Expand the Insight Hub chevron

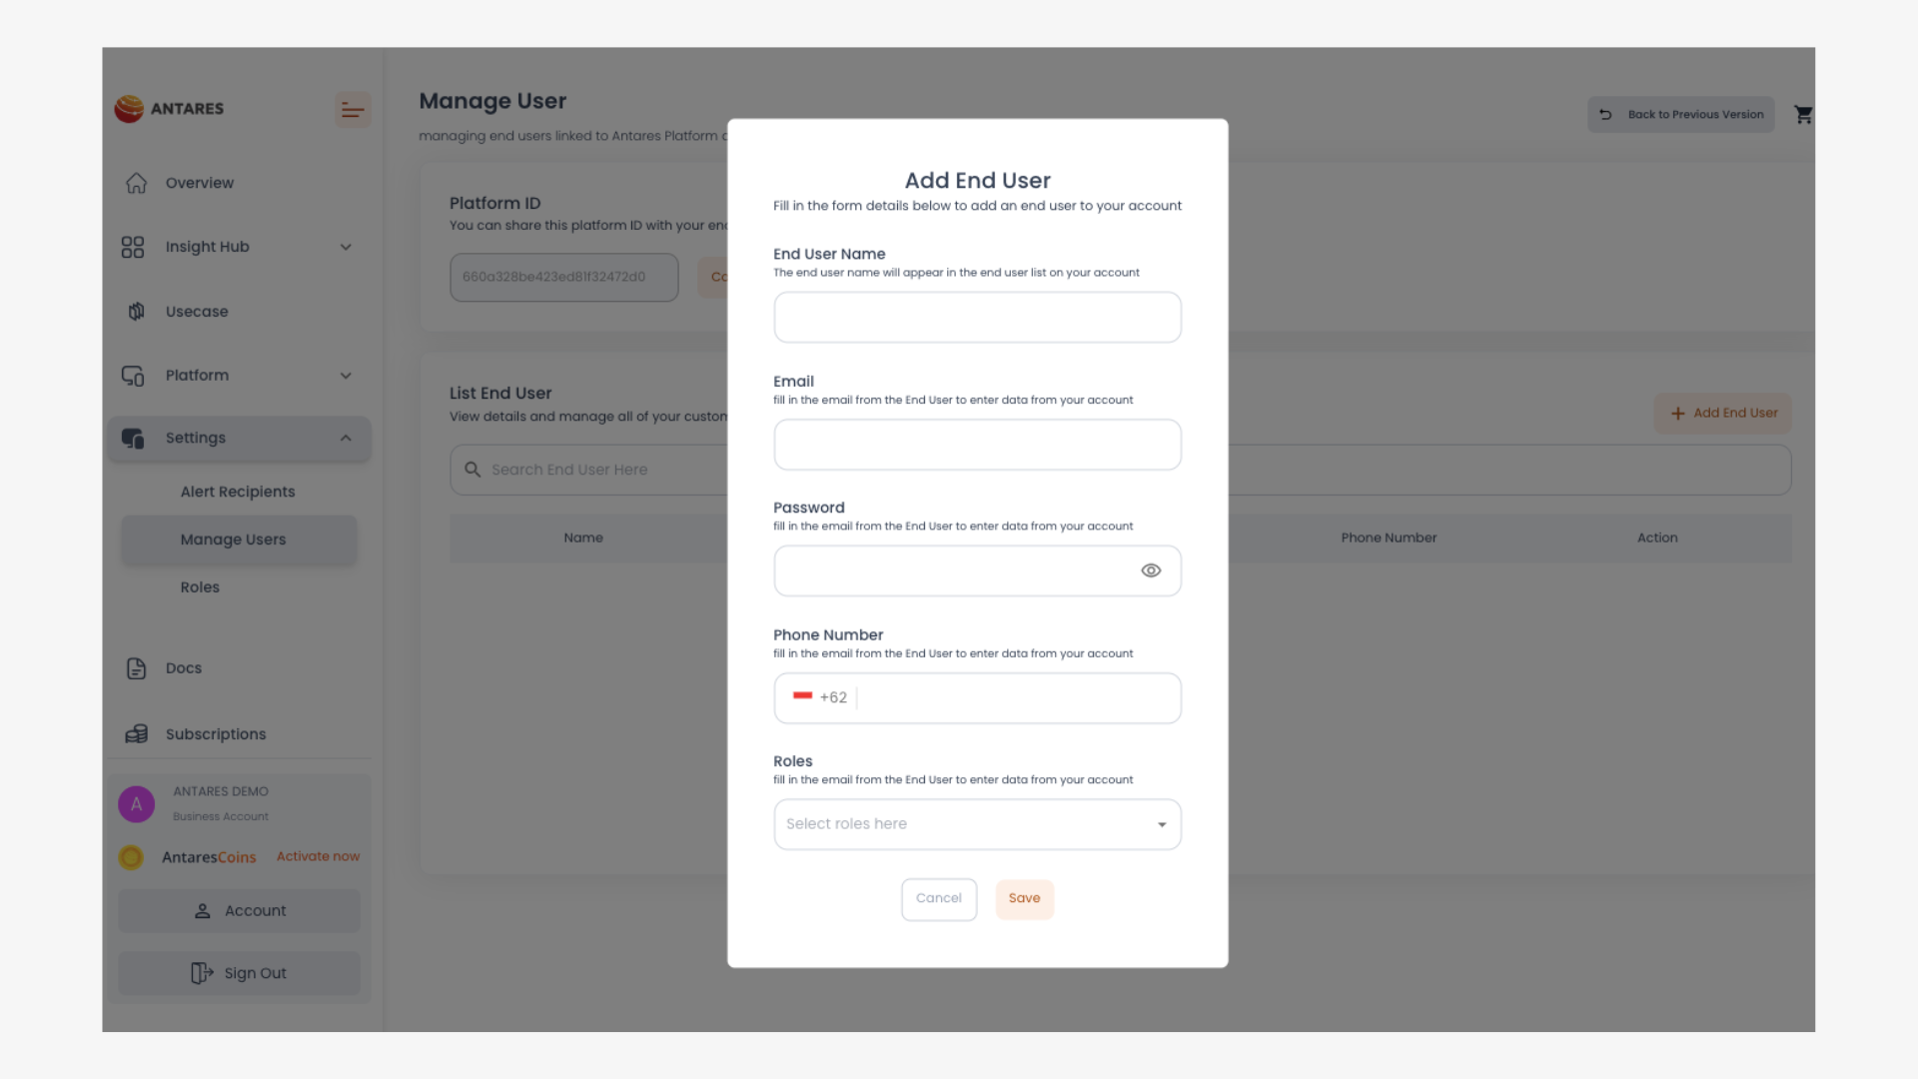[346, 247]
